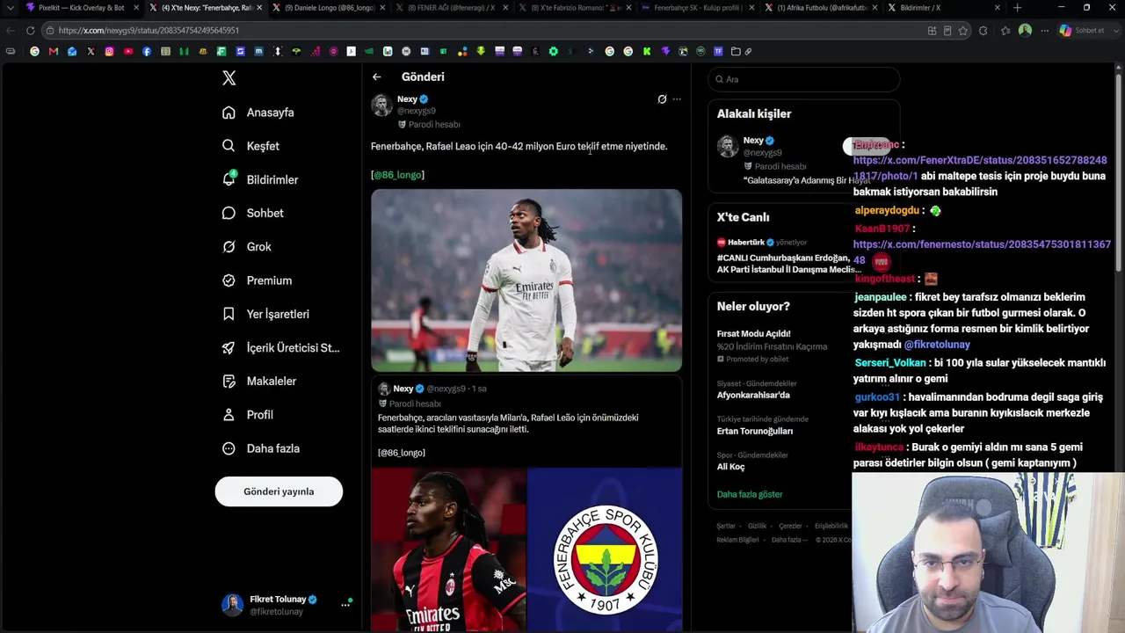Click the Grok icon on Nexy's post
Viewport: 1125px width, 633px height.
pos(662,99)
